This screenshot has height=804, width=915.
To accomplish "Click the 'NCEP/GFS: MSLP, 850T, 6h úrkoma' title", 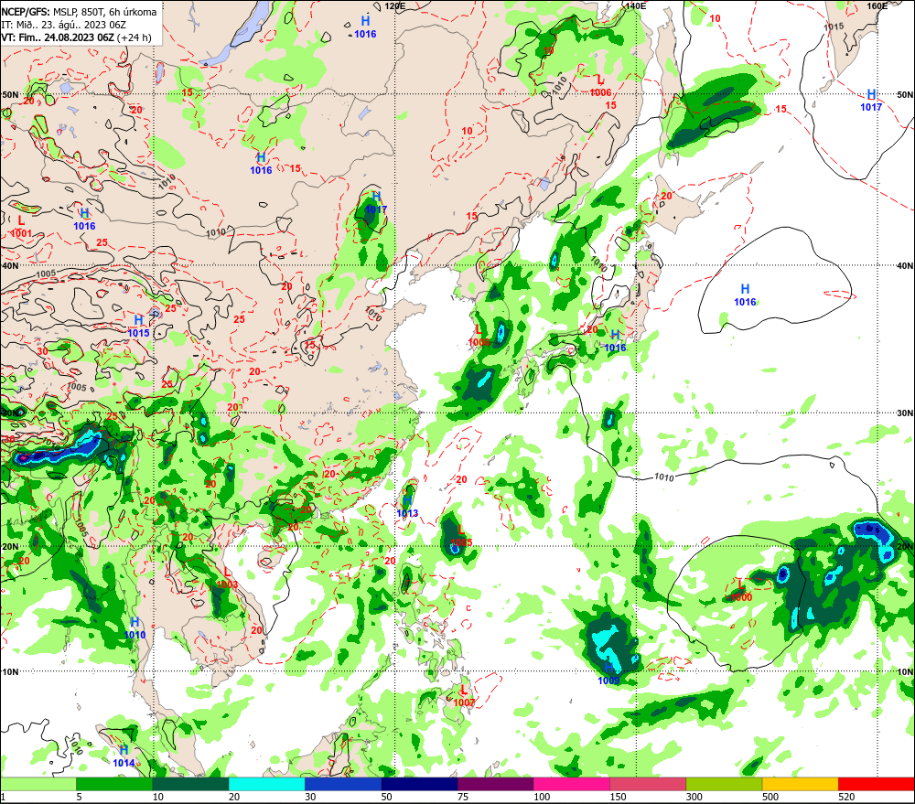I will pyautogui.click(x=79, y=12).
